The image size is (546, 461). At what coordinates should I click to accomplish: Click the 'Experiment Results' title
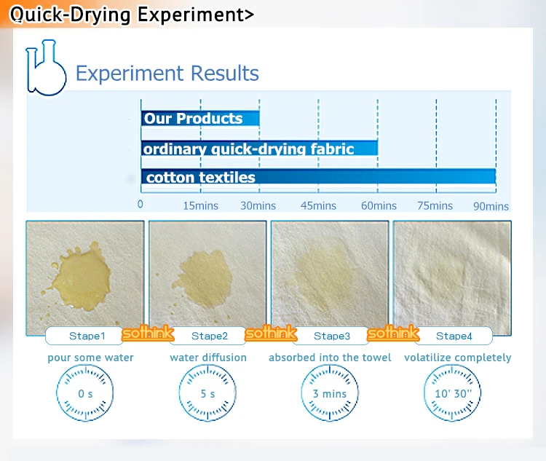pos(167,73)
